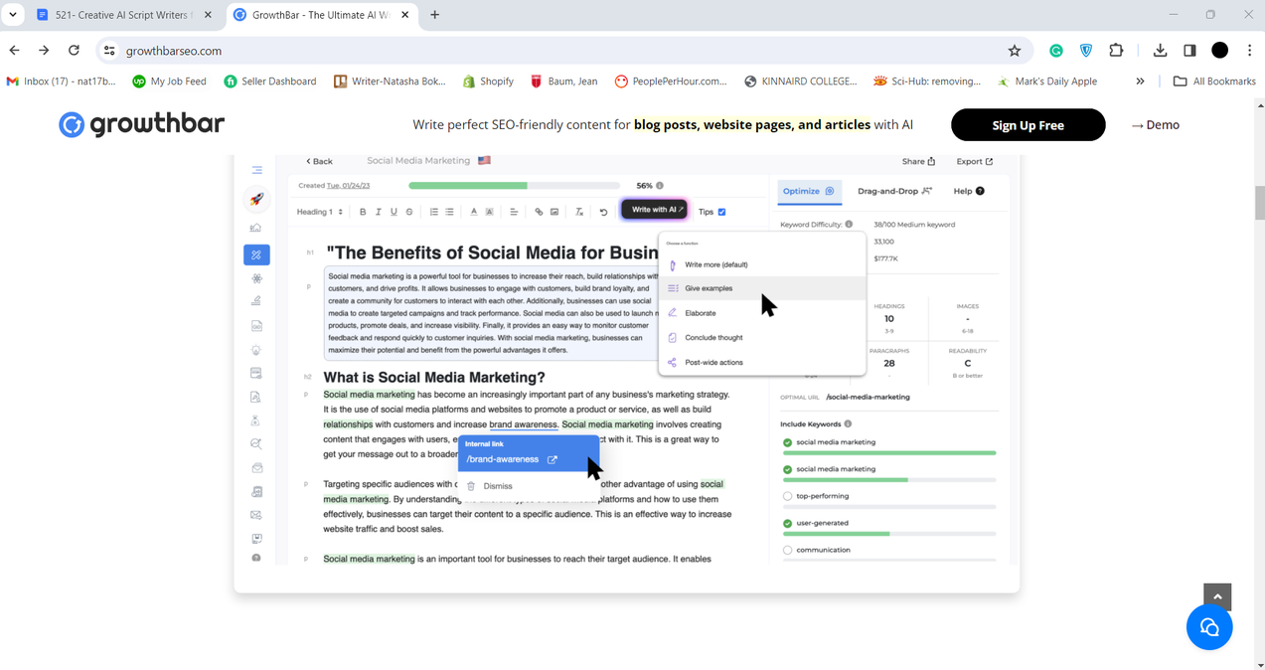Expand the tab search chevron in Chrome
This screenshot has height=670, width=1265.
tap(13, 15)
